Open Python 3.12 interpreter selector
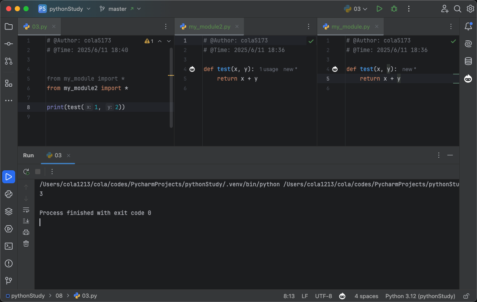The image size is (477, 302). point(420,296)
